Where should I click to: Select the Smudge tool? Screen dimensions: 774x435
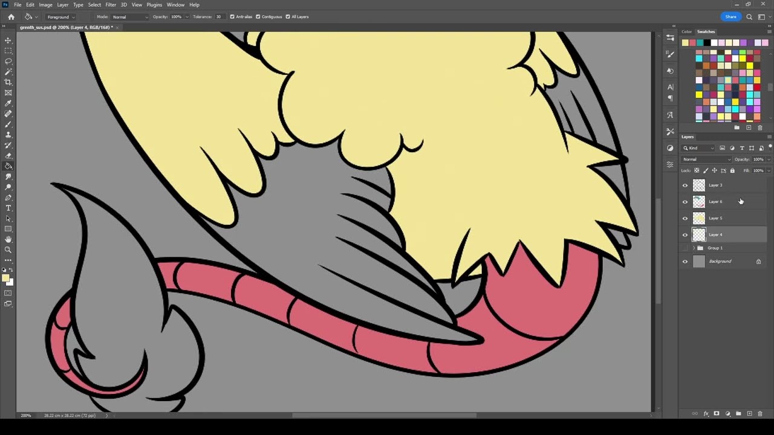8,176
